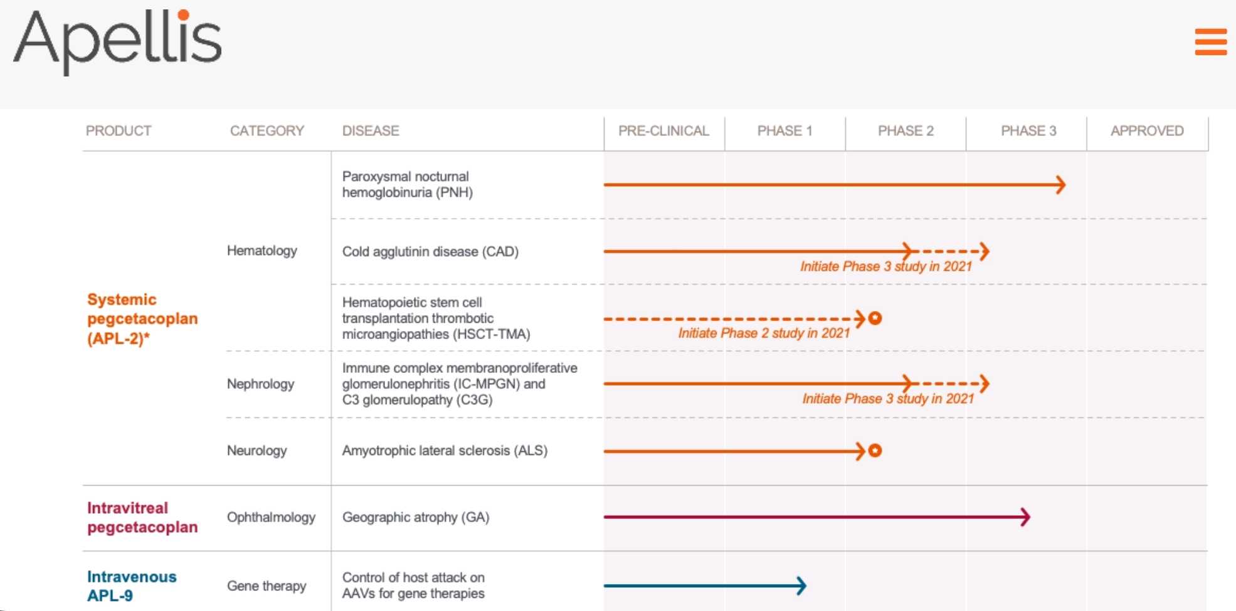Click the IC-MPGN dashed arrow head
This screenshot has width=1236, height=611.
point(985,384)
